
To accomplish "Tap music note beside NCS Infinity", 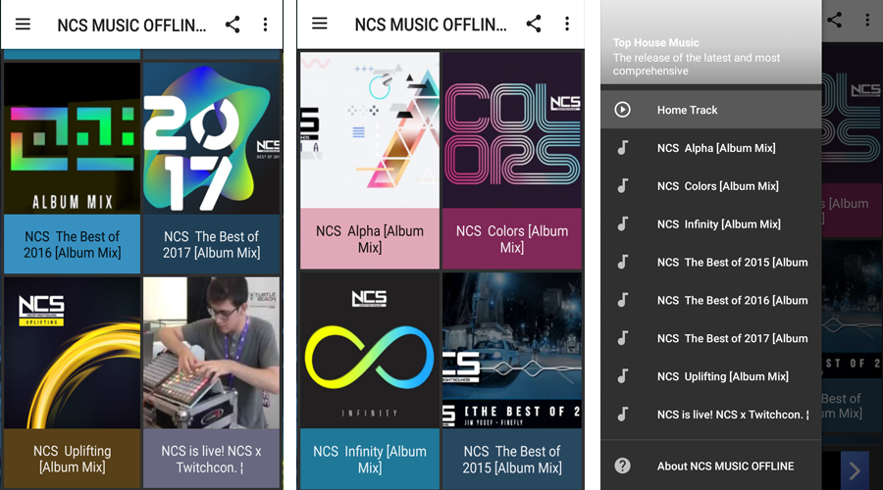I will (622, 224).
